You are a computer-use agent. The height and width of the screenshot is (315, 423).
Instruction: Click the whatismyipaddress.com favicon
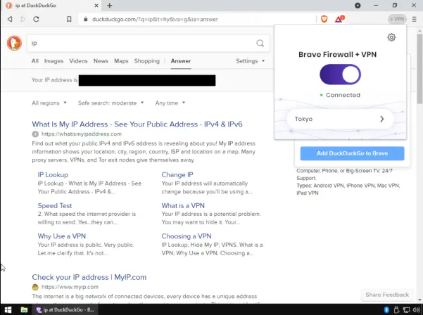pos(35,134)
